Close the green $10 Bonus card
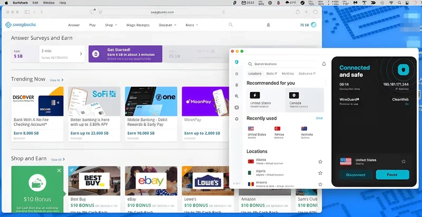 59,171
